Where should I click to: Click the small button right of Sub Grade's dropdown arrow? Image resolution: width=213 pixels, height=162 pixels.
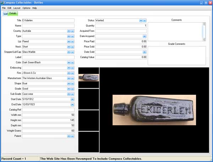point(72,94)
